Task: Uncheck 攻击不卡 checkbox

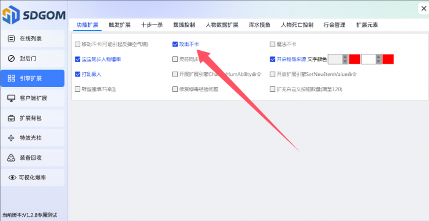Action: (x=175, y=44)
